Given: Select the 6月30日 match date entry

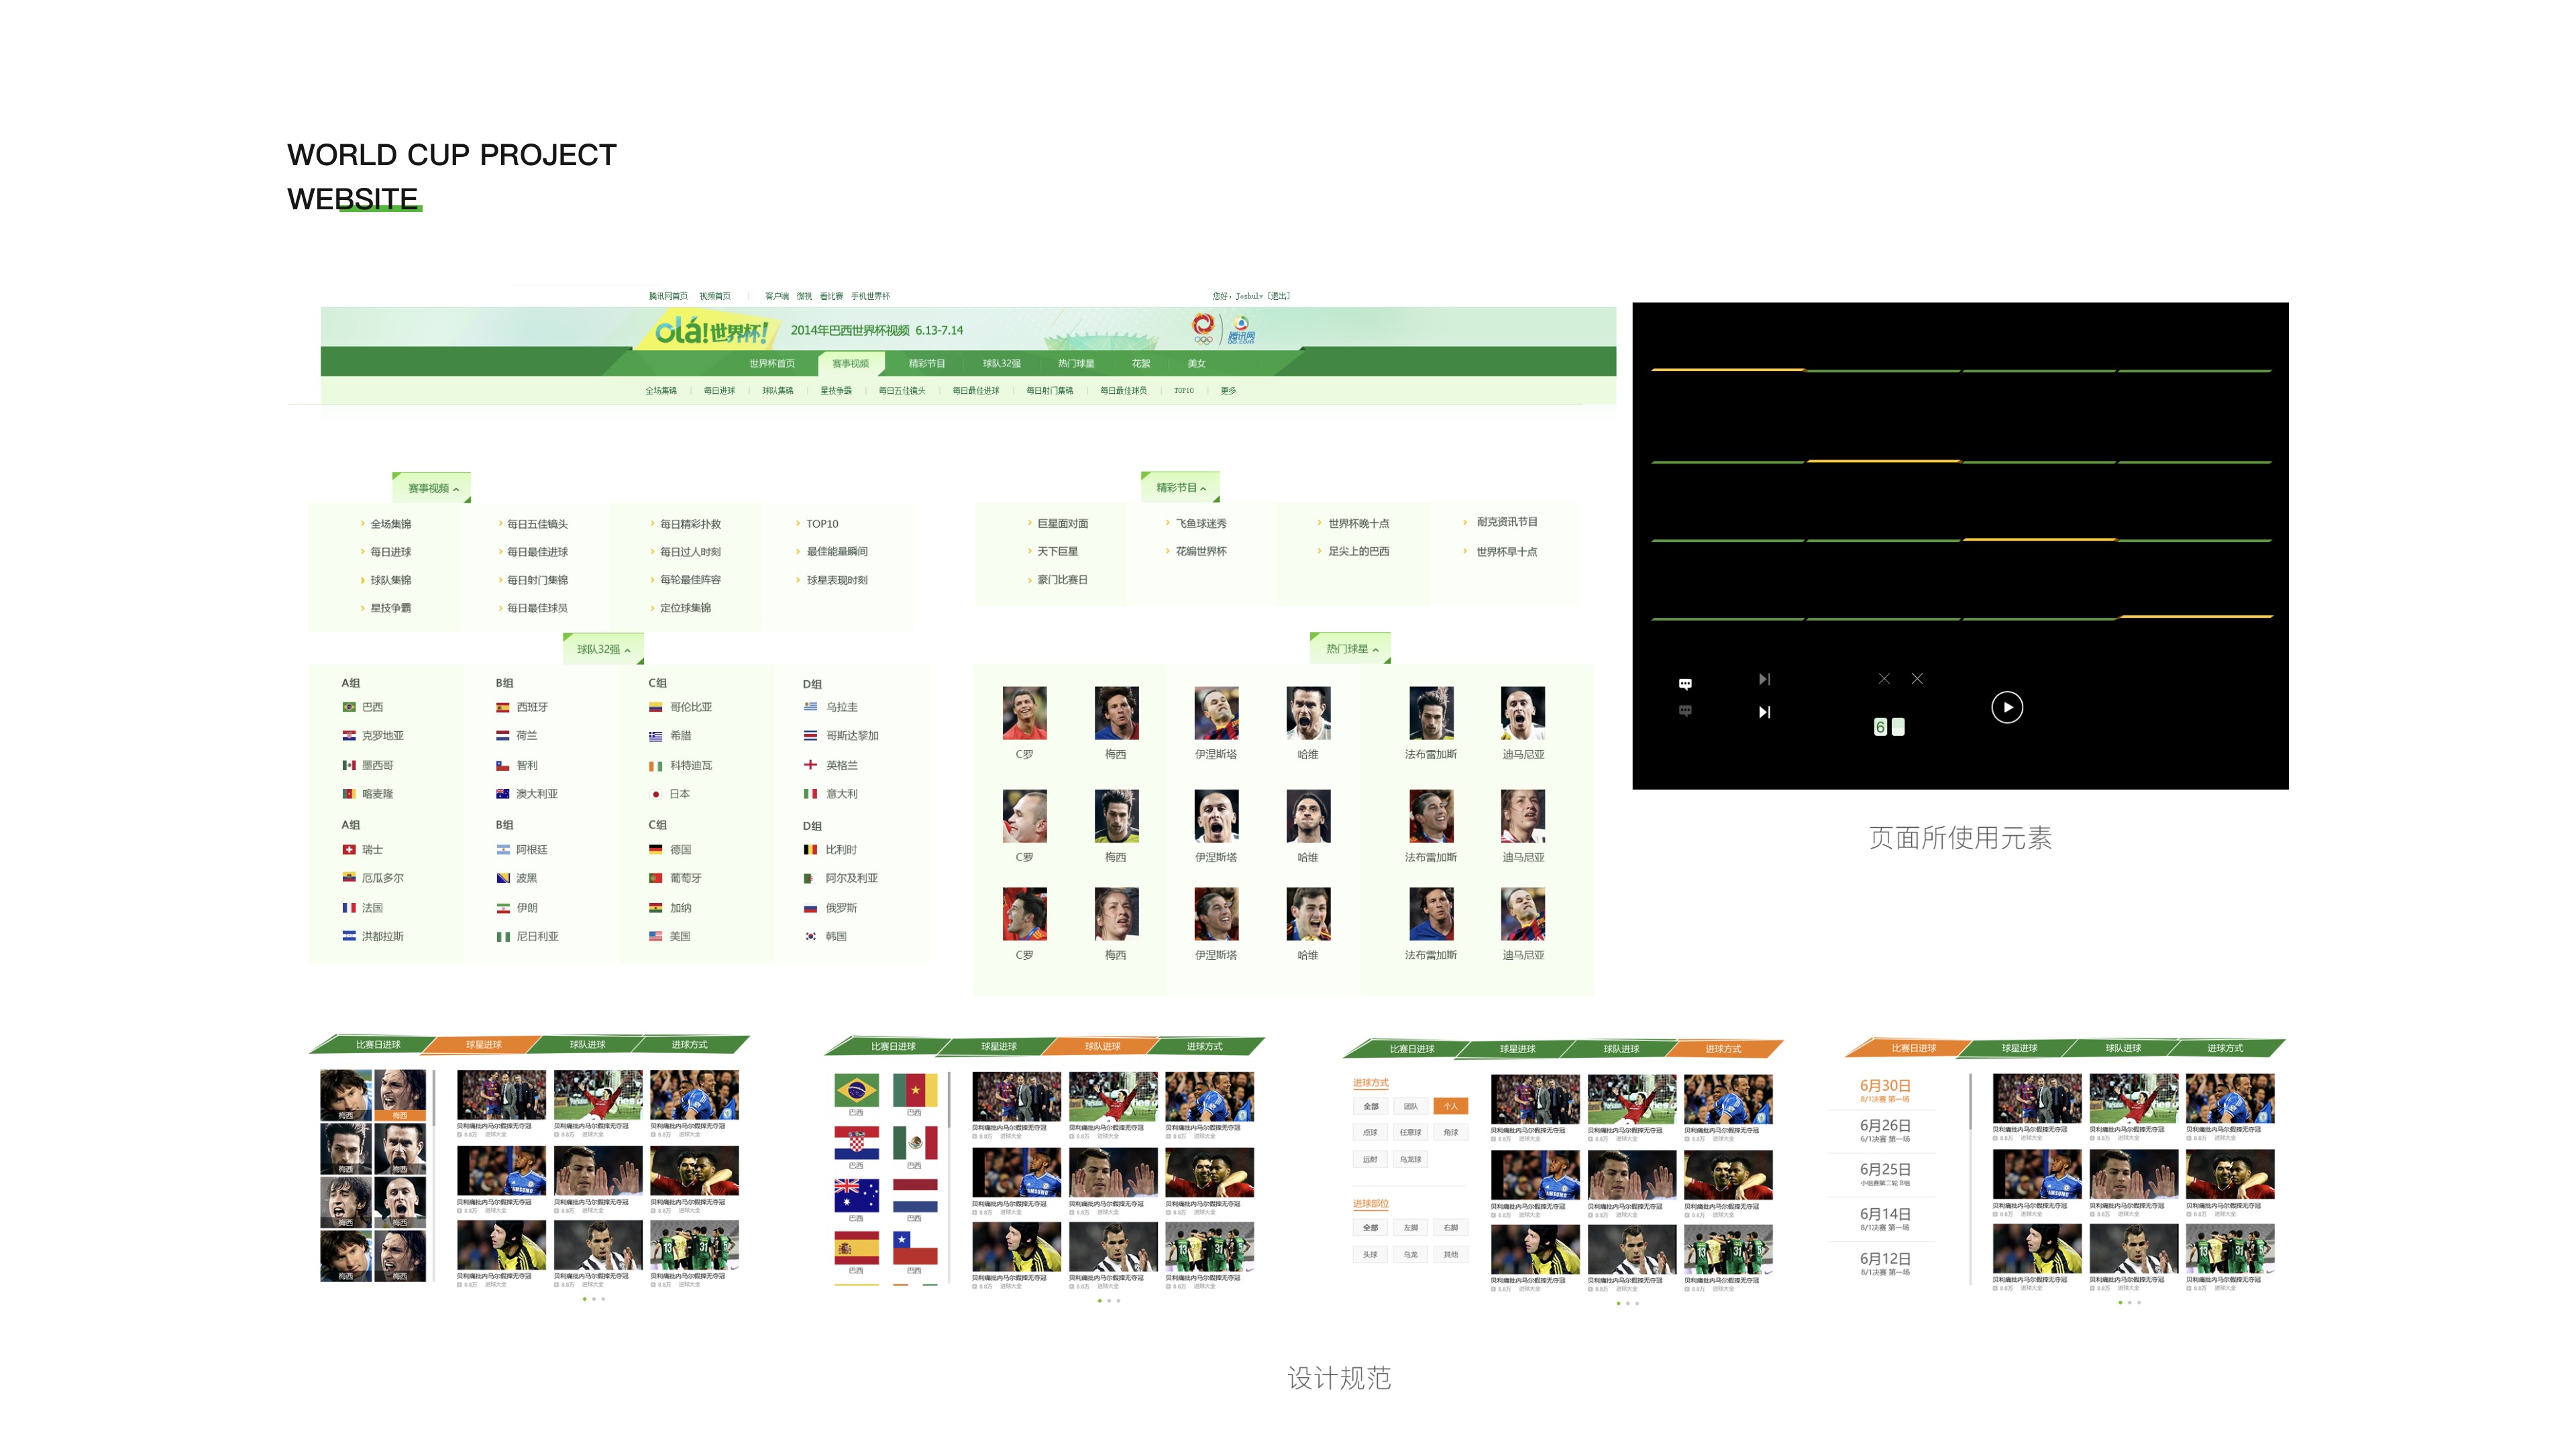Looking at the screenshot, I should 1885,1086.
